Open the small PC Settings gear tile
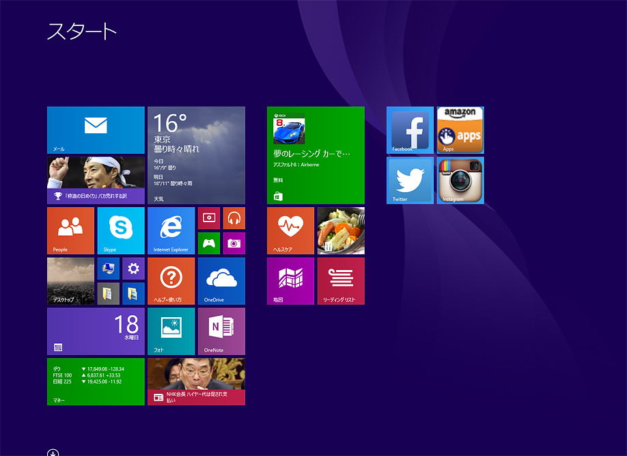The width and height of the screenshot is (627, 456). pos(134,269)
